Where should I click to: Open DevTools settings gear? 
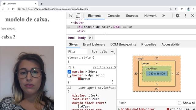click(178, 16)
